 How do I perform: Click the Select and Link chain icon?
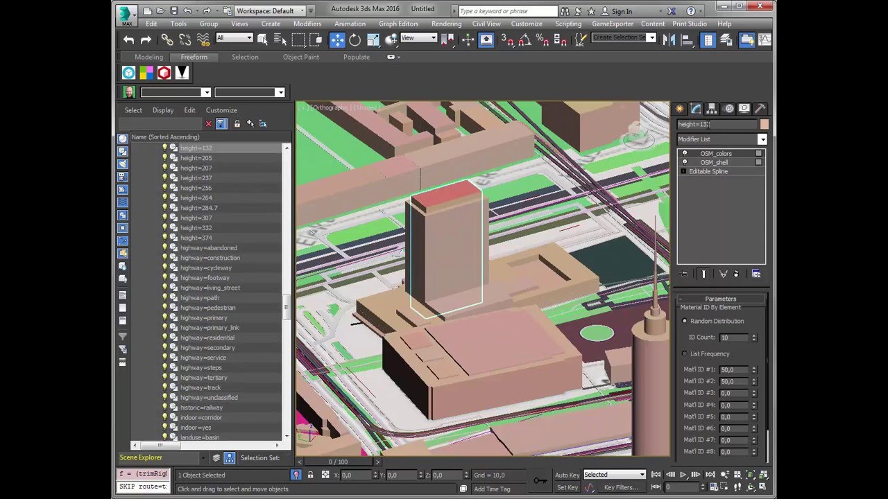coord(167,40)
